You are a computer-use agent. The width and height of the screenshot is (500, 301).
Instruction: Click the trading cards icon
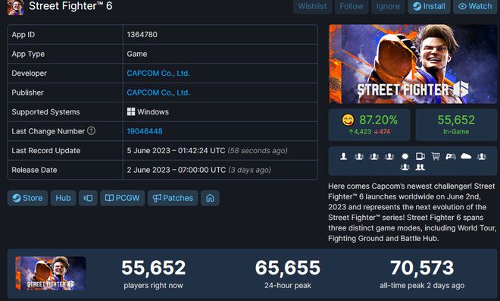coord(420,156)
